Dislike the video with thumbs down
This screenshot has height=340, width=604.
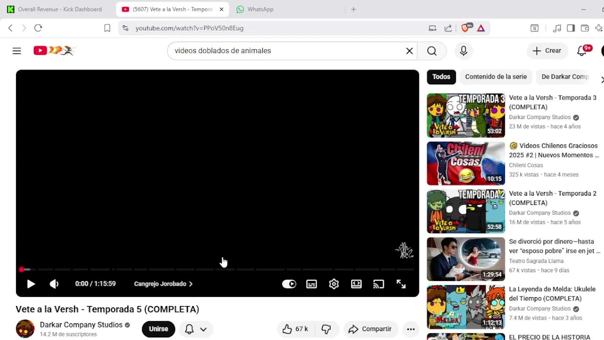pos(326,329)
